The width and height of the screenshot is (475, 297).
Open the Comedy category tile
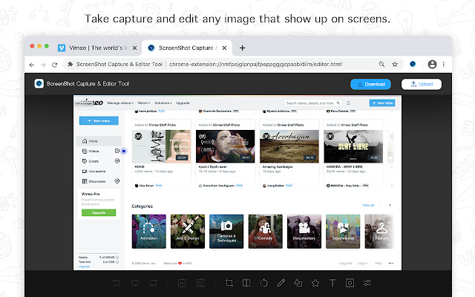pyautogui.click(x=266, y=231)
